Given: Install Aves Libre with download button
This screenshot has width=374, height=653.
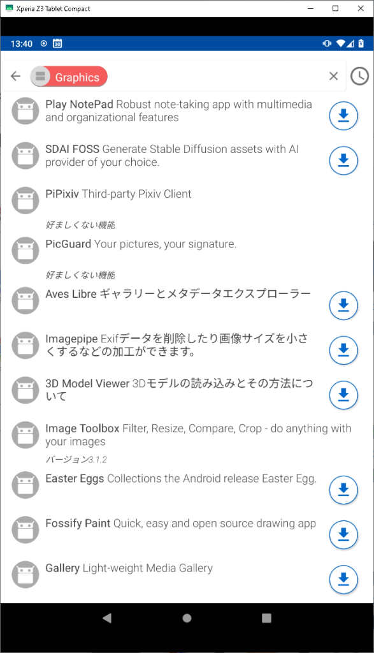Looking at the screenshot, I should pos(343,305).
